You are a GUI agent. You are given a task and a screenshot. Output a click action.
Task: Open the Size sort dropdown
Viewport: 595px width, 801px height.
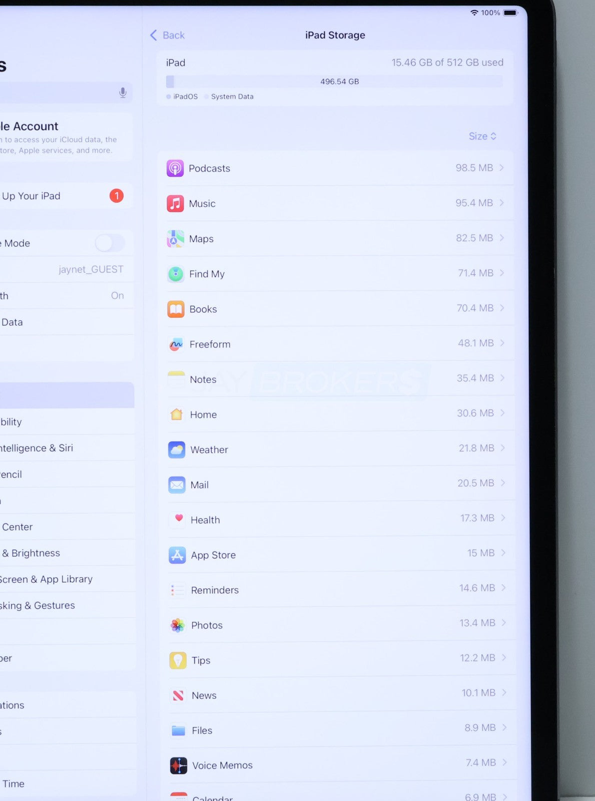(482, 136)
